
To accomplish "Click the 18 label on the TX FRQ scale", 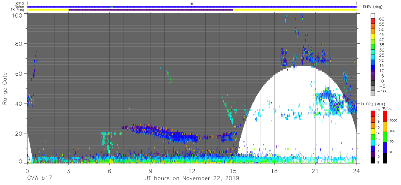I will click(x=379, y=110).
